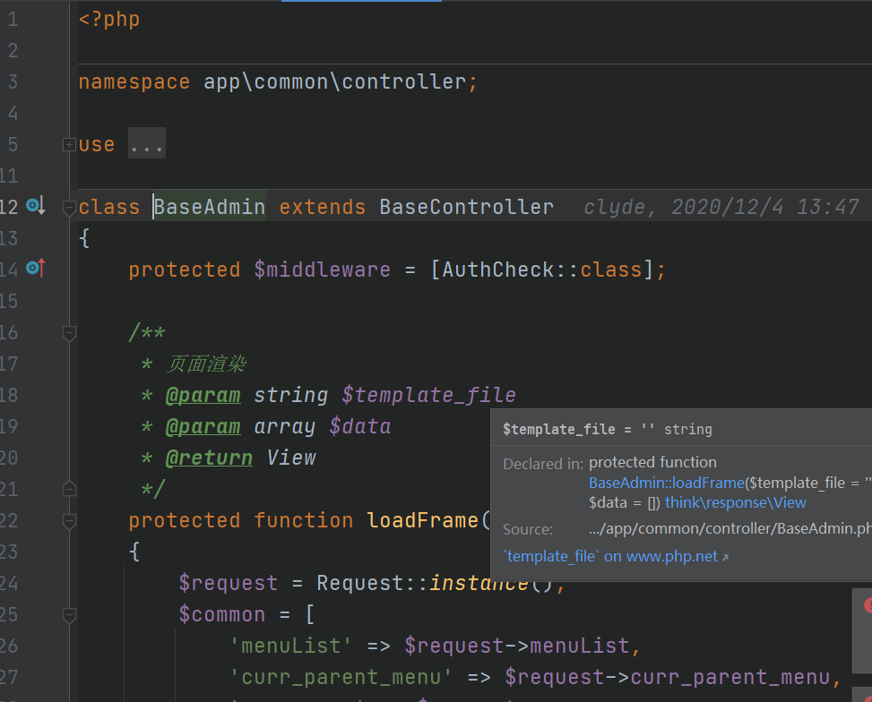Image resolution: width=872 pixels, height=702 pixels.
Task: Click the first @param tag for $template_file
Action: click(203, 395)
